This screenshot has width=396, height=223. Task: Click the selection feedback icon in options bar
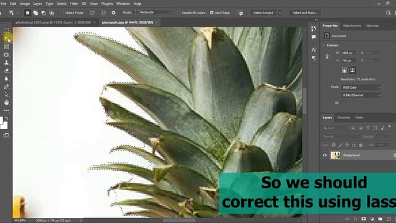(x=241, y=13)
